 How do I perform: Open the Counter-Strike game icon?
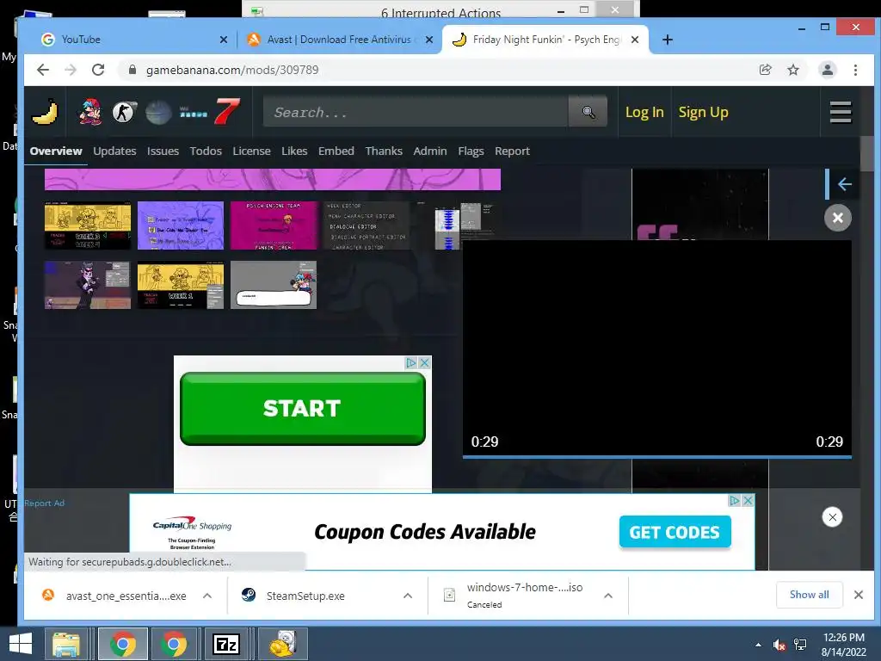click(x=124, y=112)
